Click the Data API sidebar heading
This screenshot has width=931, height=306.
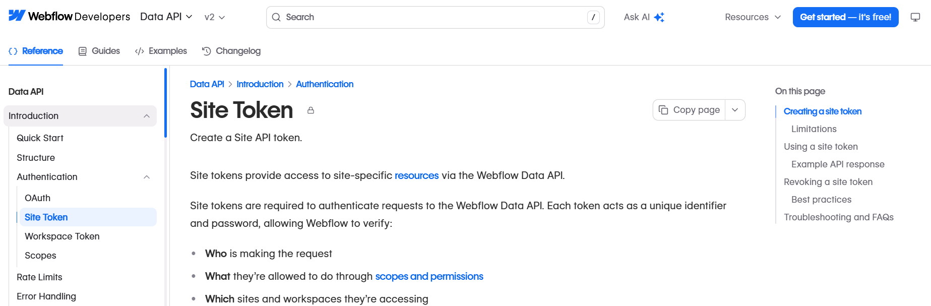tap(26, 92)
